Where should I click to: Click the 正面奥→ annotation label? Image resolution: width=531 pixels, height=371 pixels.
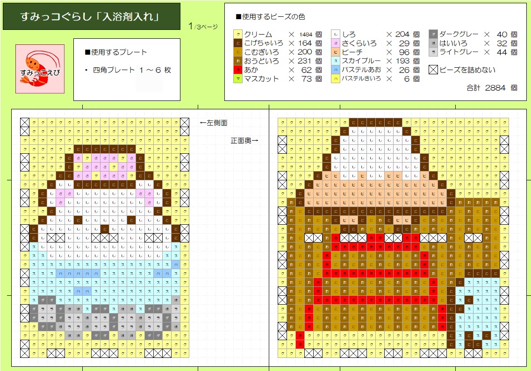click(x=244, y=141)
